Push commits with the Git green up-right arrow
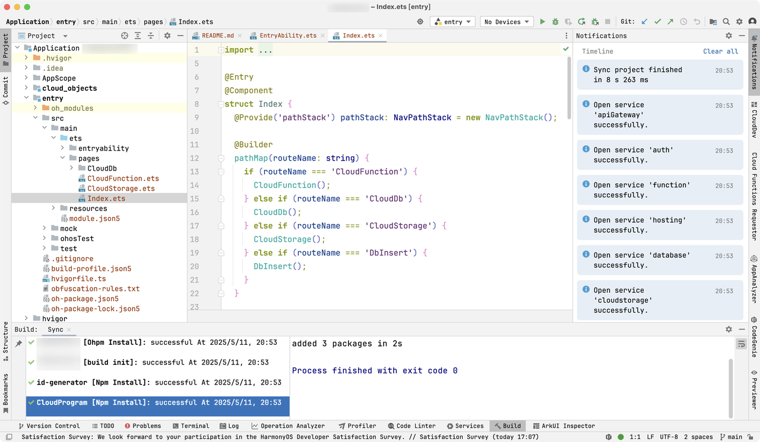This screenshot has height=442, width=760. 670,22
